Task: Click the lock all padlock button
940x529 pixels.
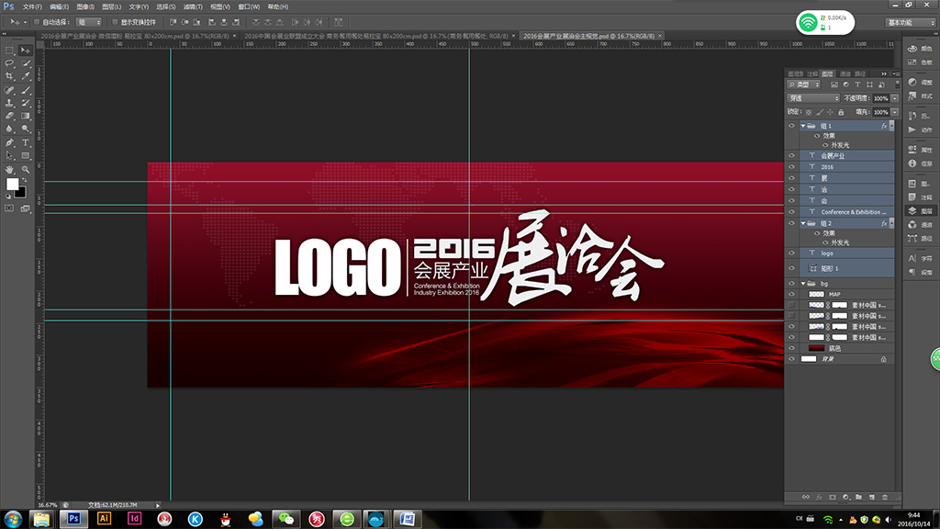Action: pos(841,112)
